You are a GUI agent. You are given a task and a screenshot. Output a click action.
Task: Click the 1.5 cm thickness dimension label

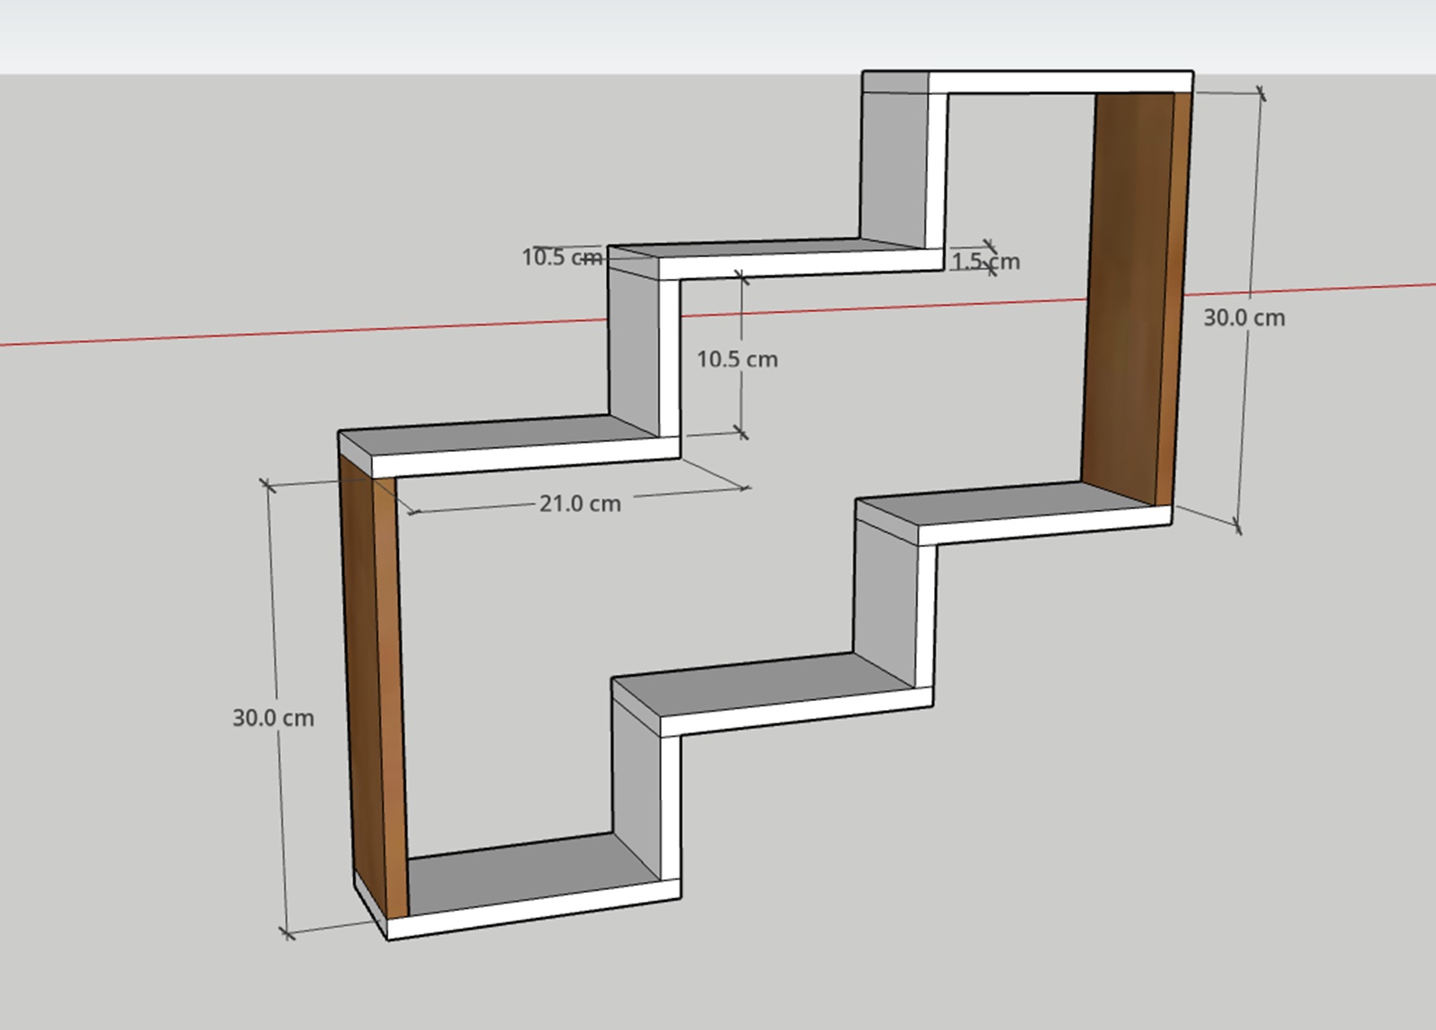click(x=985, y=262)
